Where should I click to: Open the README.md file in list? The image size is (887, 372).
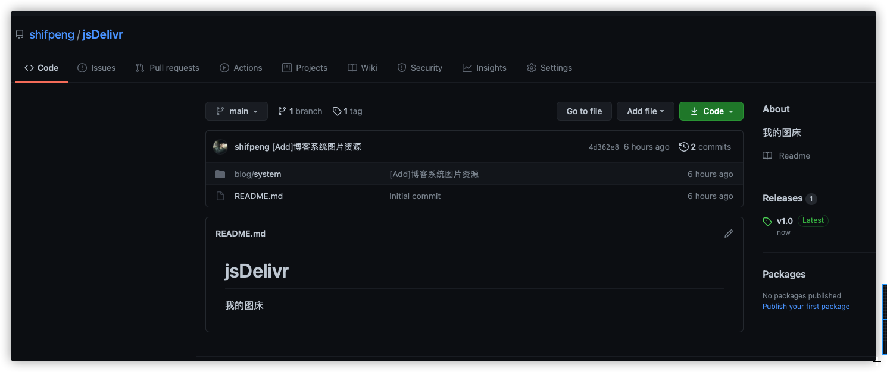(258, 196)
